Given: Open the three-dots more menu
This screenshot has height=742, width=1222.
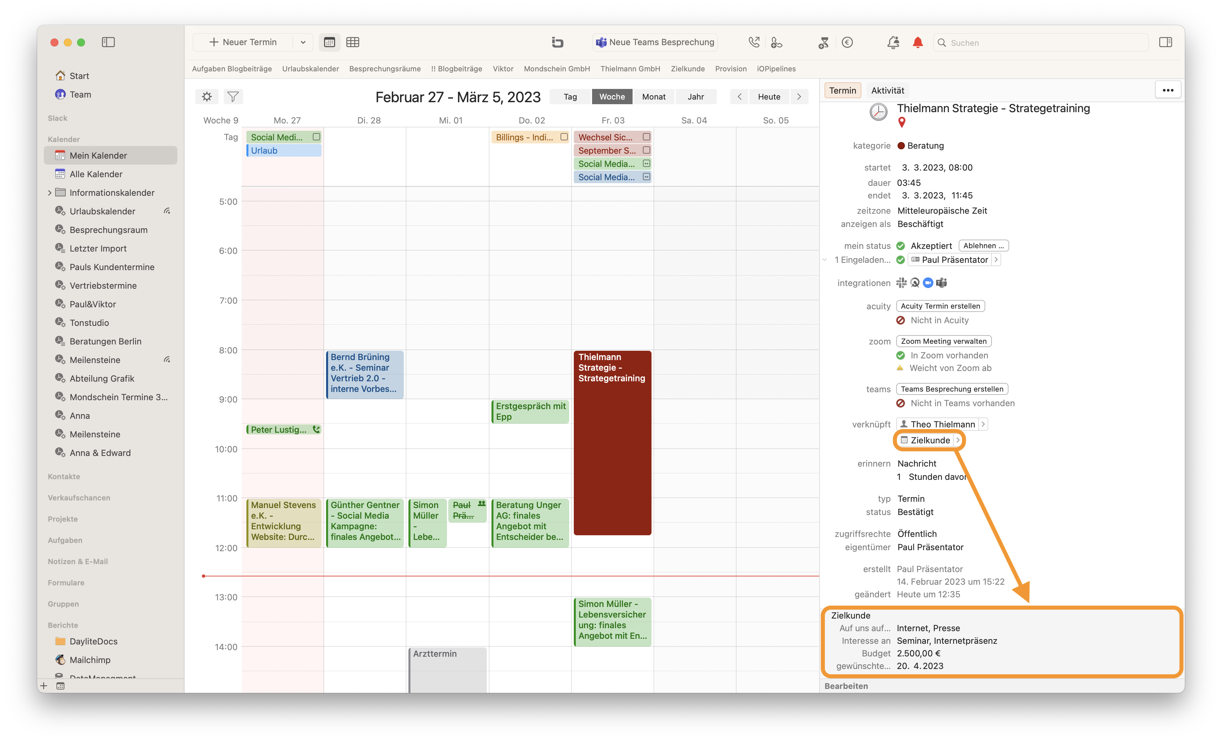Looking at the screenshot, I should (1168, 90).
